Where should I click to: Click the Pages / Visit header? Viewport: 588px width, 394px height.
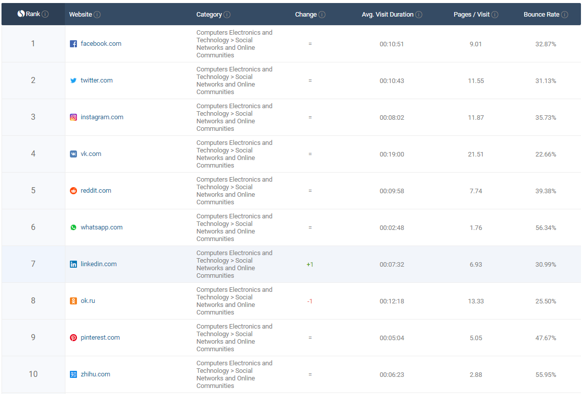(x=471, y=15)
